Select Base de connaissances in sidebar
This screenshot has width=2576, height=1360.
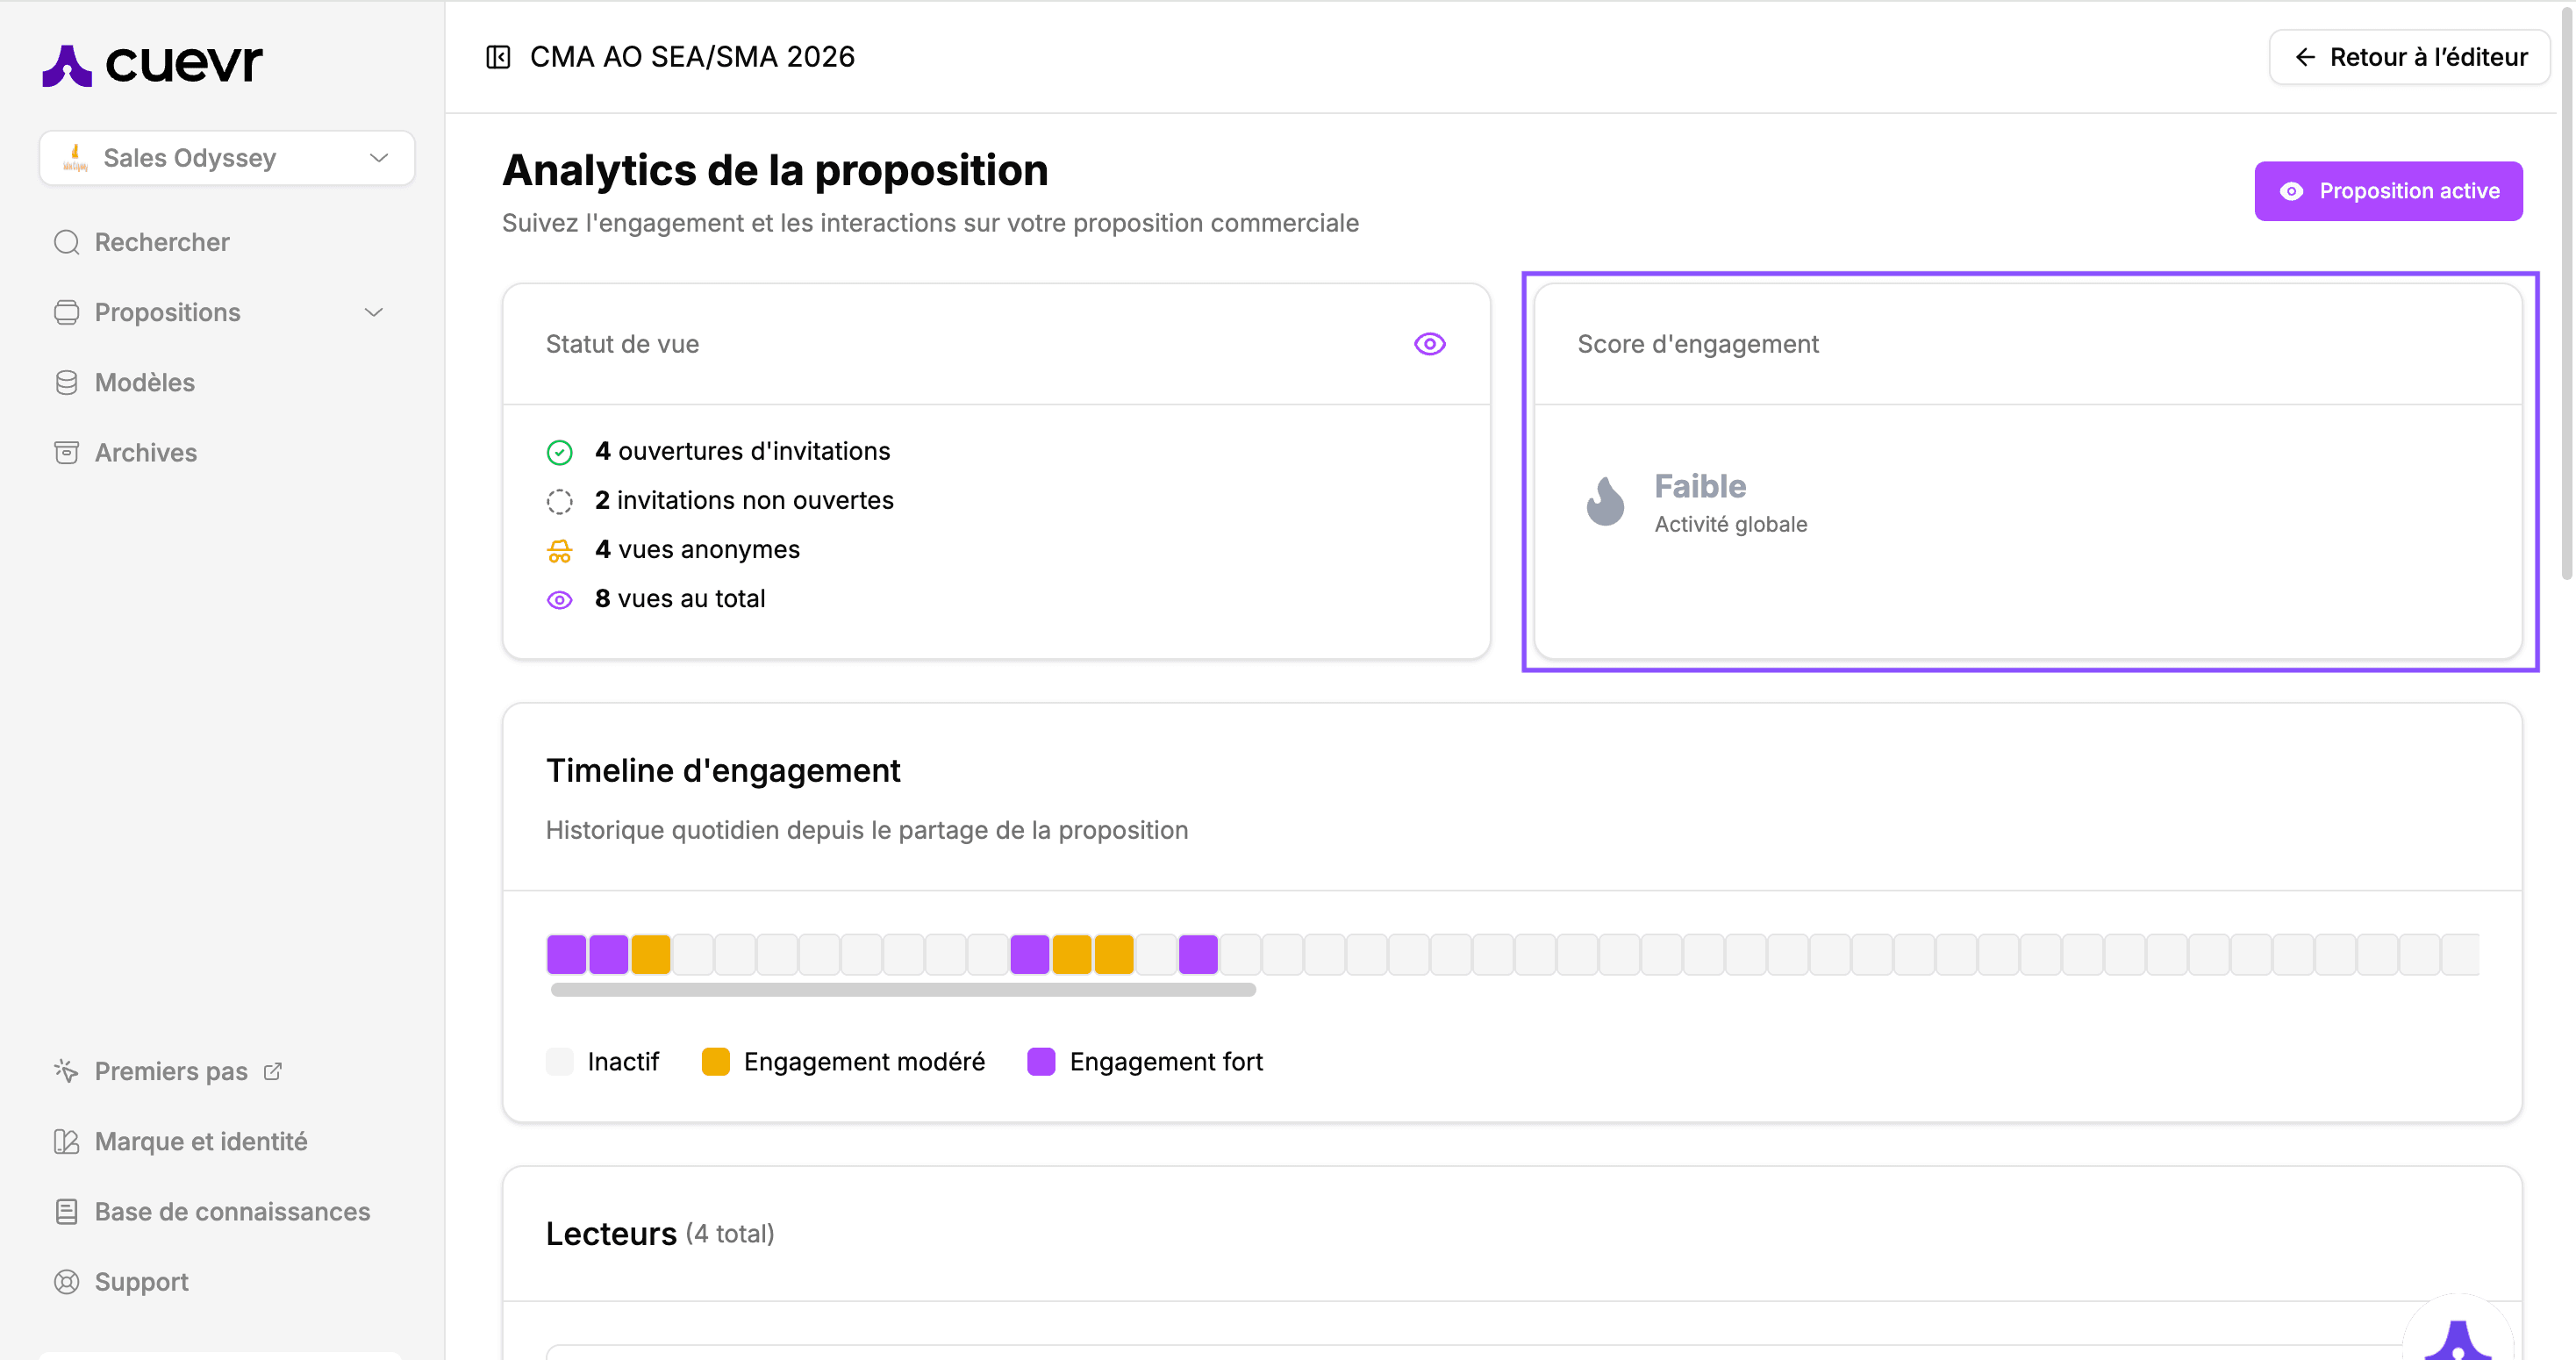(232, 1211)
